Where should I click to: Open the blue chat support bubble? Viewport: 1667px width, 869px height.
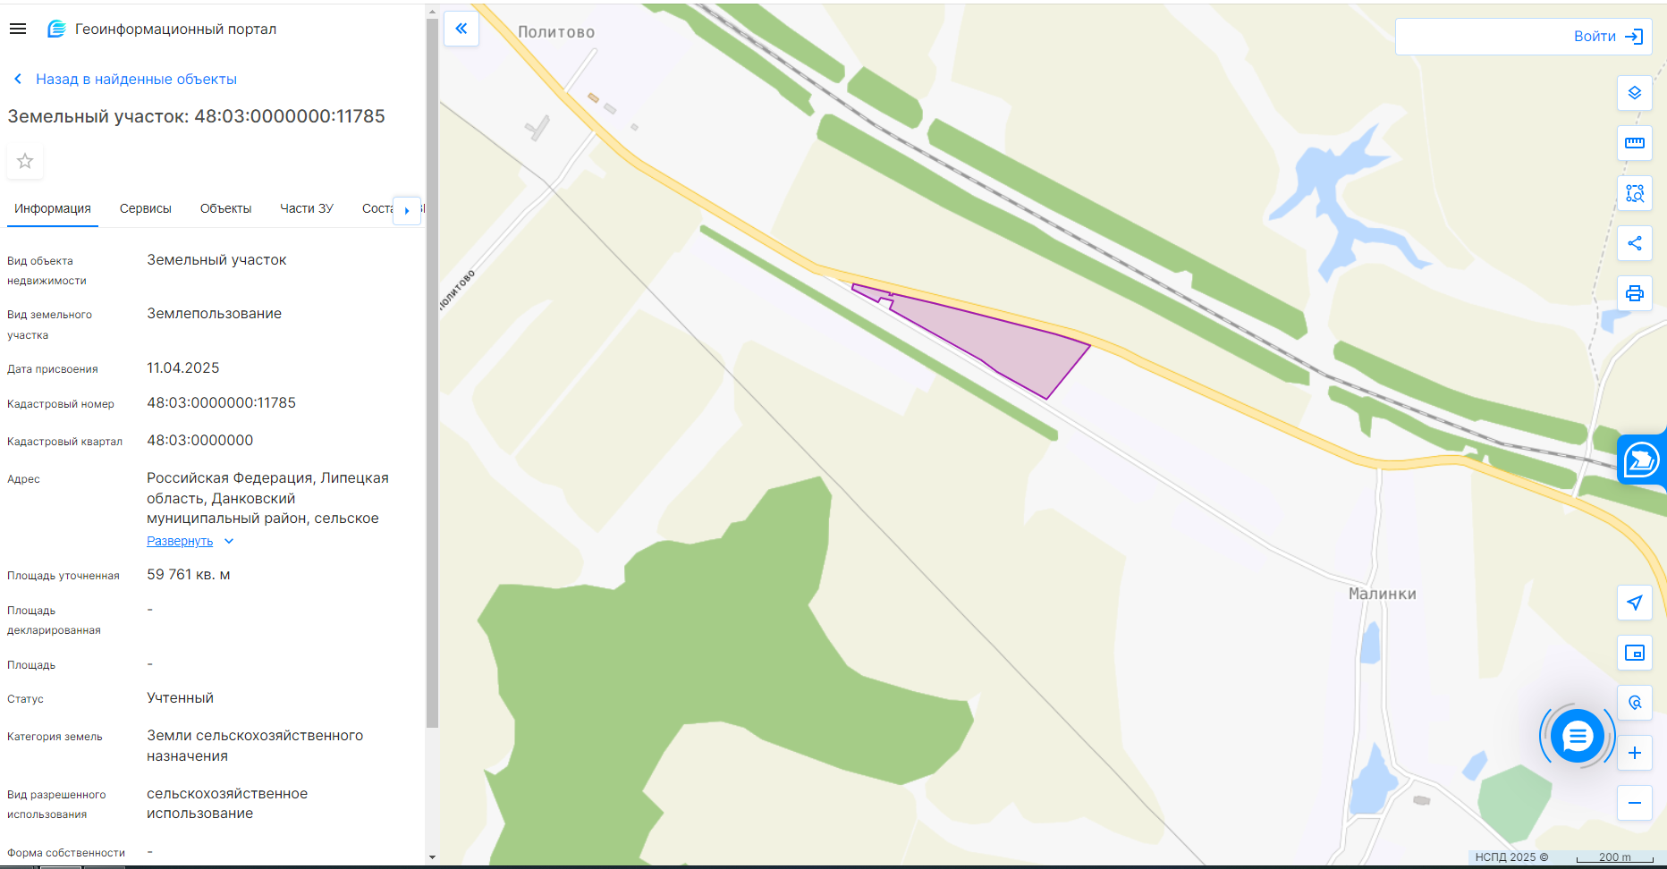pyautogui.click(x=1578, y=736)
